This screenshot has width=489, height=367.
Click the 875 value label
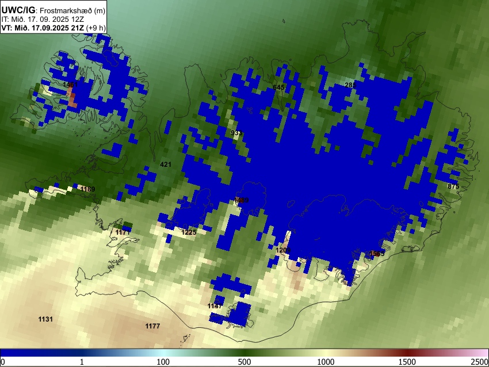(453, 186)
